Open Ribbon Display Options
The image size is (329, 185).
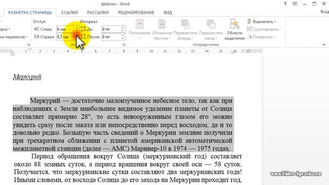[x=295, y=4]
